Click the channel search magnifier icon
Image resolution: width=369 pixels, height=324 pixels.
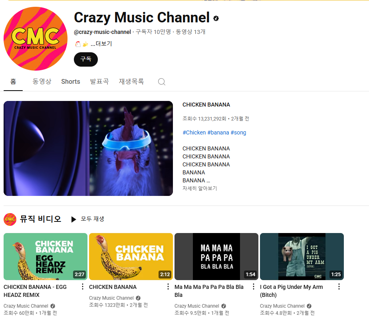point(161,82)
